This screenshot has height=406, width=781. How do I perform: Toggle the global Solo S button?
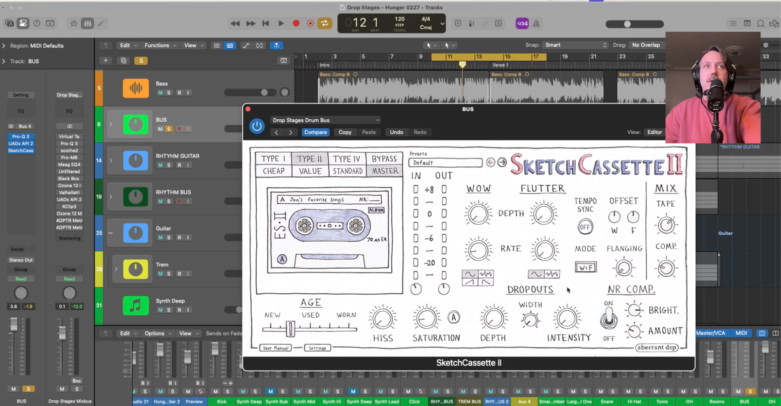pos(141,61)
